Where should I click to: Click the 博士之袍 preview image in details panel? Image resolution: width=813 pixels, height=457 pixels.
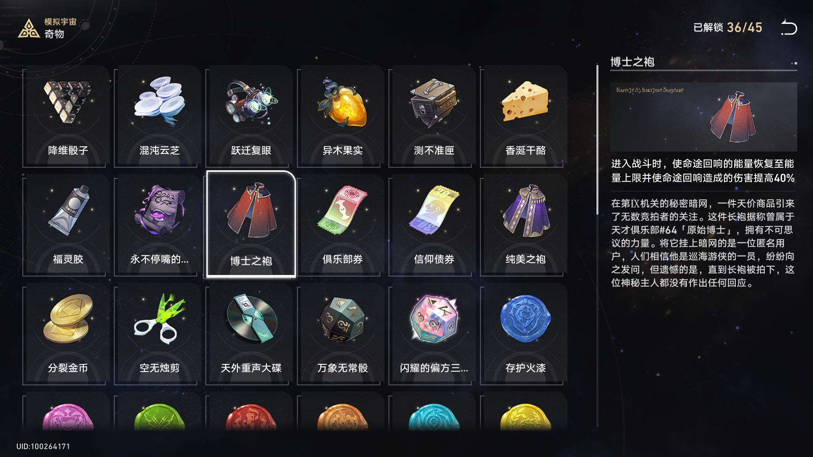(704, 117)
